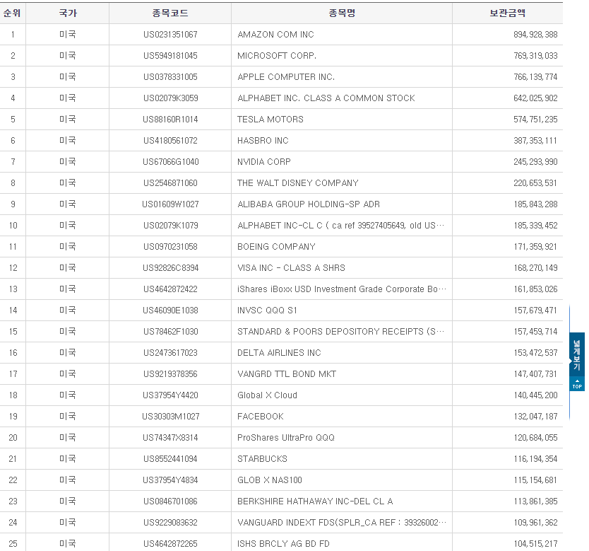
Task: Click the TESLA MOTORS stock name
Action: coord(270,120)
